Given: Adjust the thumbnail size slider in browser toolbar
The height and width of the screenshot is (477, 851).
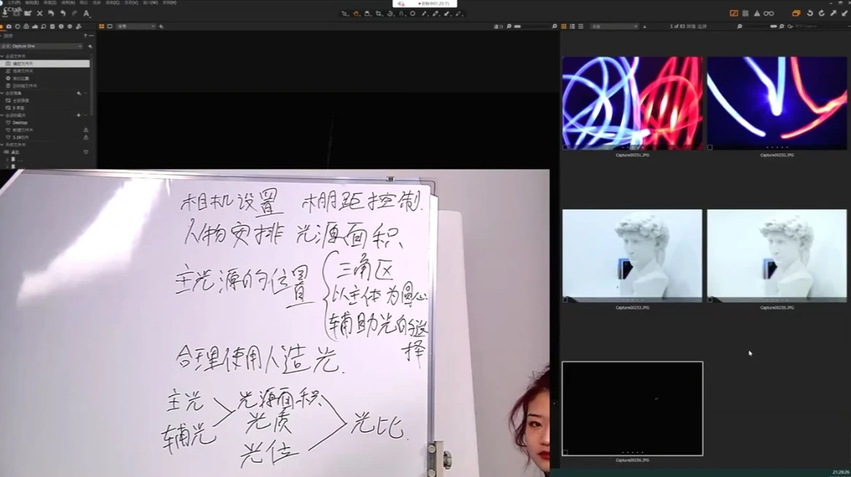Looking at the screenshot, I should (x=772, y=26).
